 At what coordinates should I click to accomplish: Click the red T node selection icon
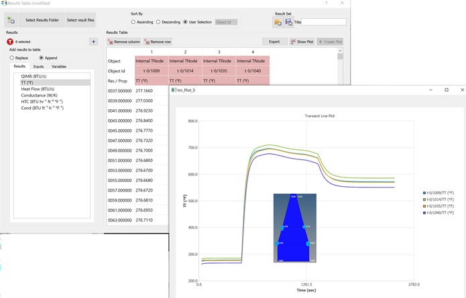tap(10, 42)
